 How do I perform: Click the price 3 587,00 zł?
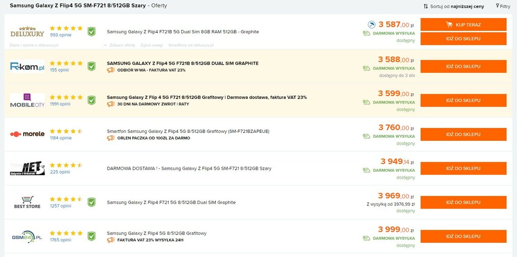pos(396,24)
